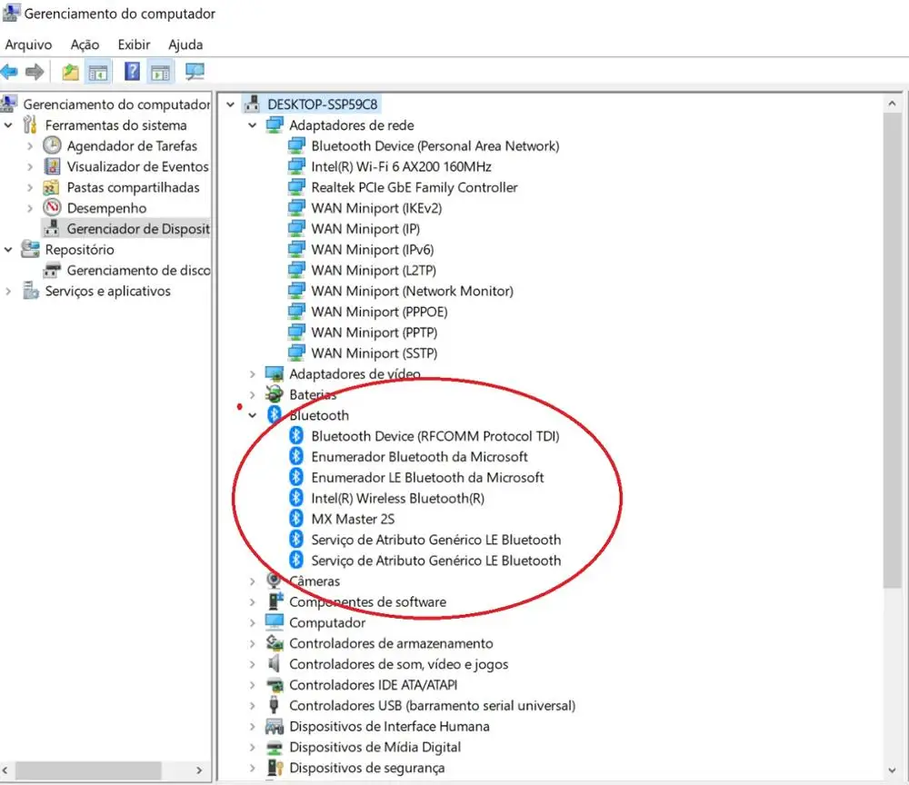Collapse the Adaptadores de rede category
The image size is (909, 785).
(252, 125)
